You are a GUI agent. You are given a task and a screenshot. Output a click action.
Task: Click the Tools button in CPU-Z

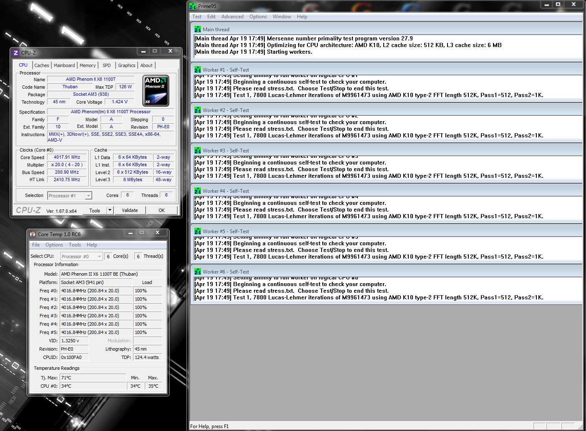coord(95,210)
